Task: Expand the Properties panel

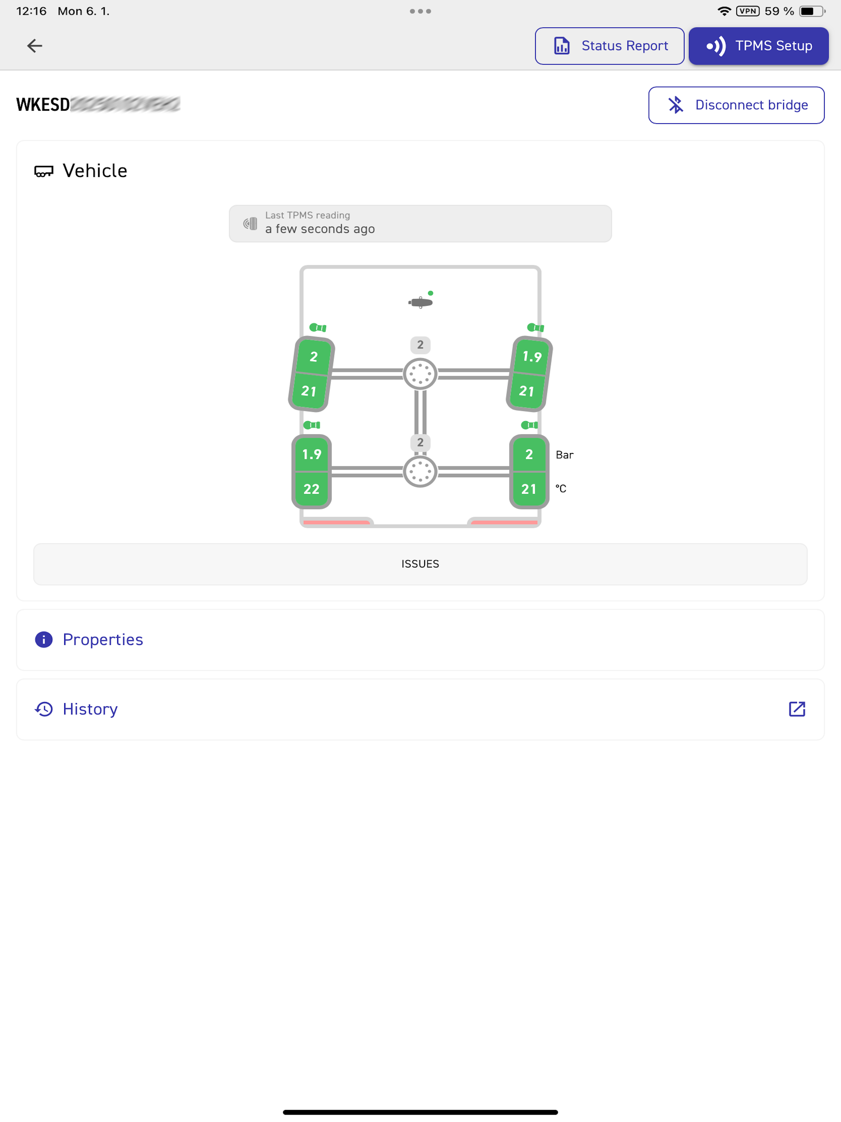Action: [x=420, y=640]
